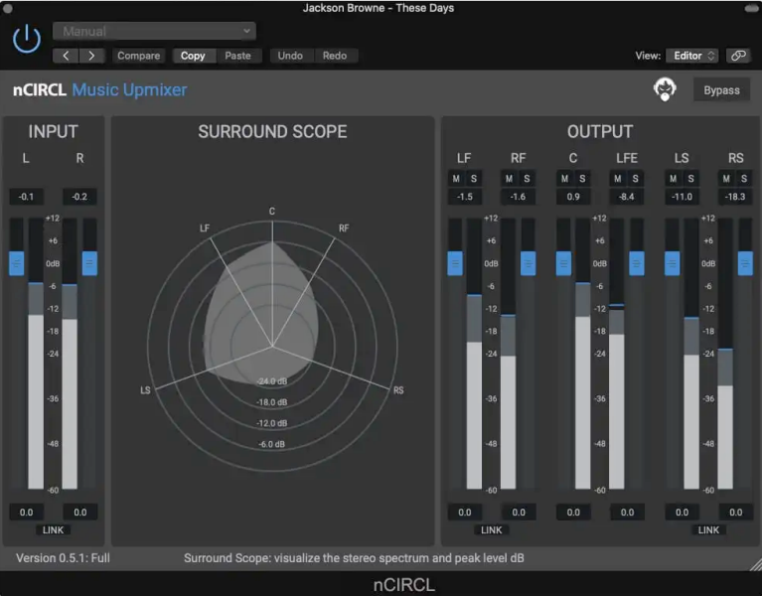This screenshot has height=596, width=762.
Task: Click Copy in the plugin header
Action: click(x=193, y=56)
